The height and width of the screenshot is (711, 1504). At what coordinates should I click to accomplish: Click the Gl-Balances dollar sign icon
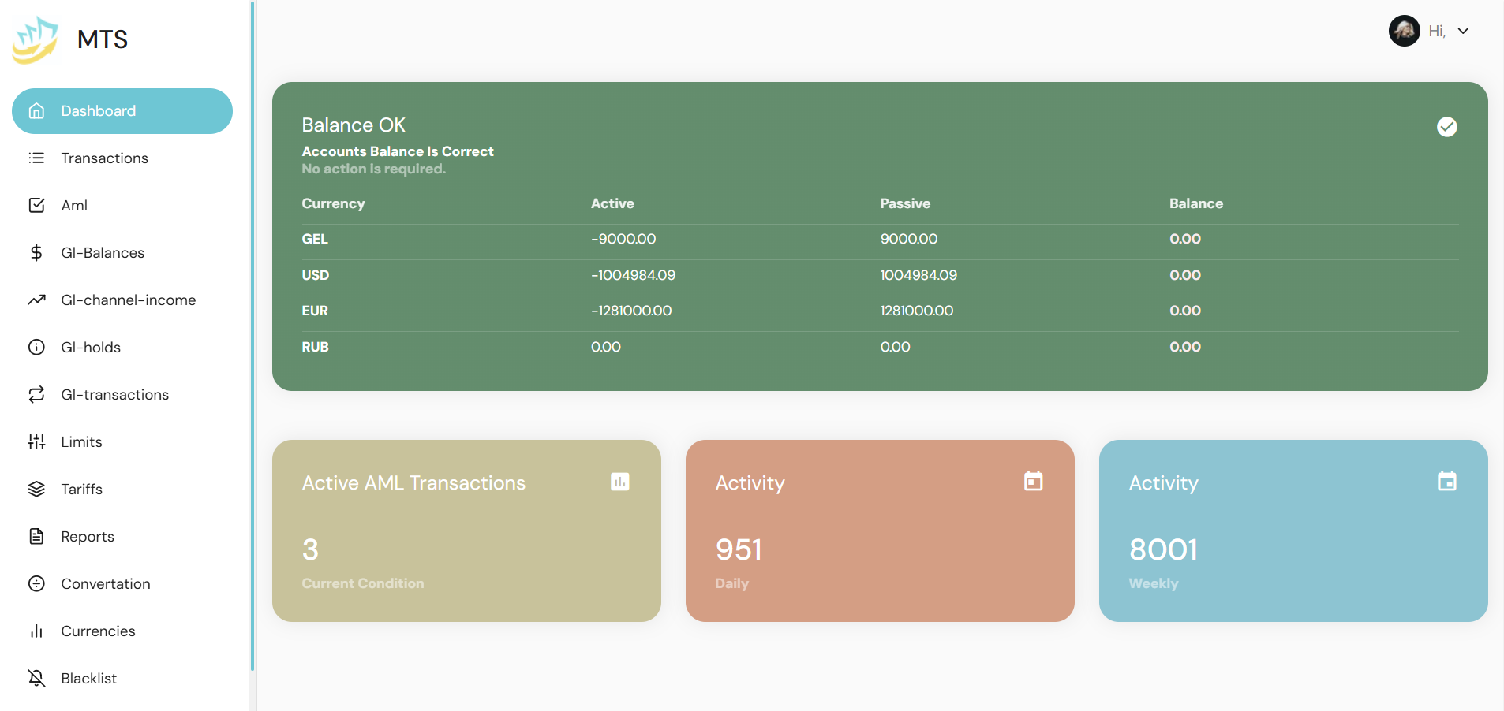36,253
